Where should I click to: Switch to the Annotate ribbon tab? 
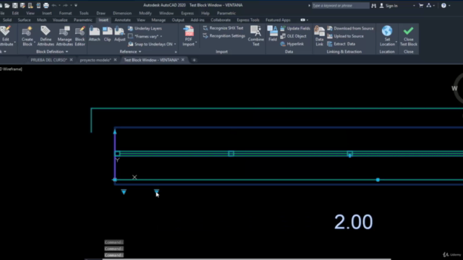pos(122,20)
